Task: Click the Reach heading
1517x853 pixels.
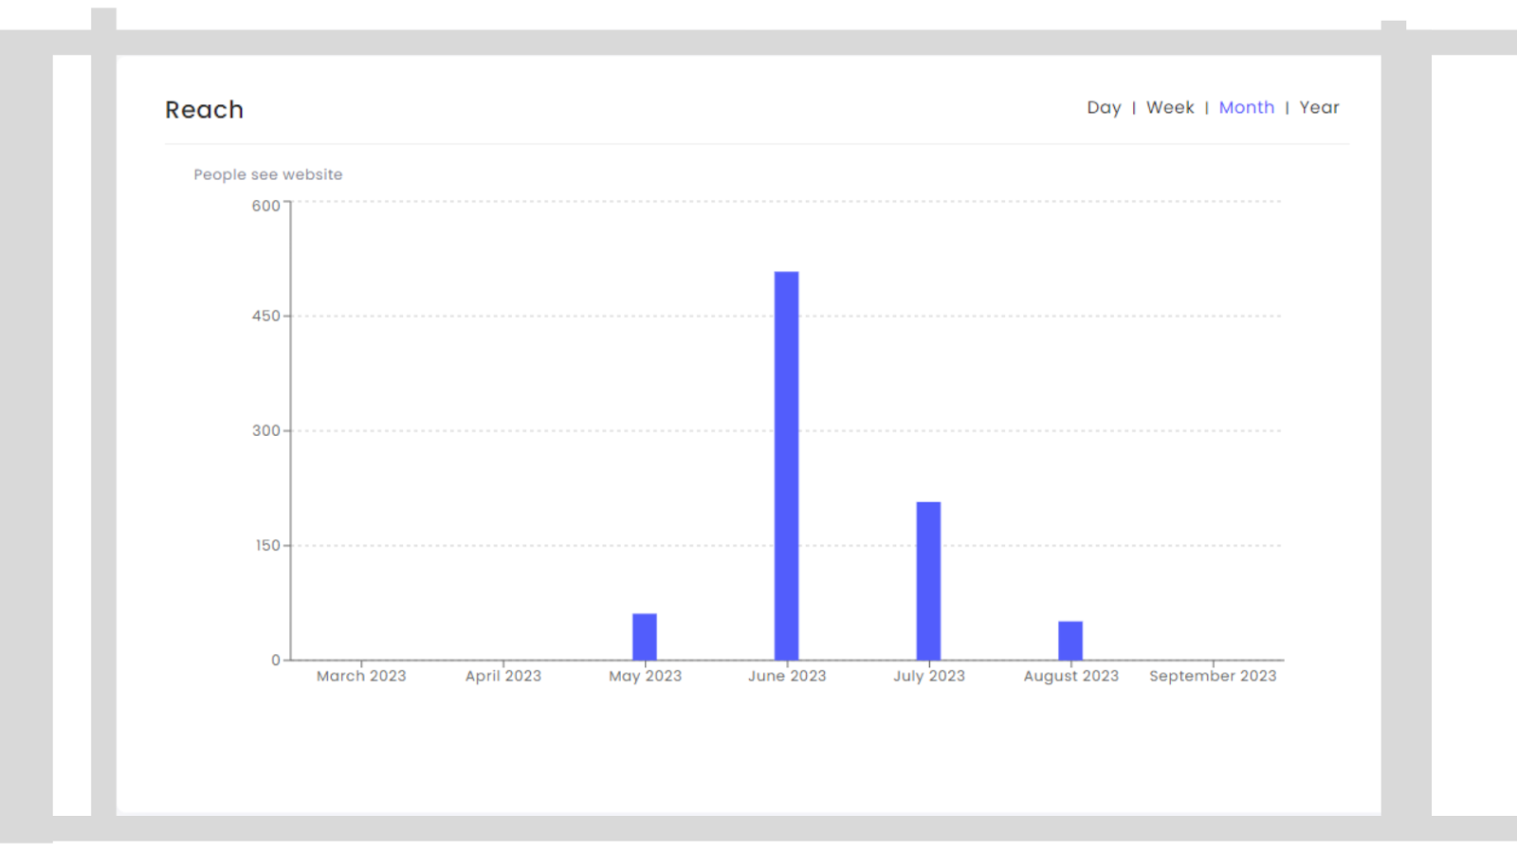Action: click(204, 110)
